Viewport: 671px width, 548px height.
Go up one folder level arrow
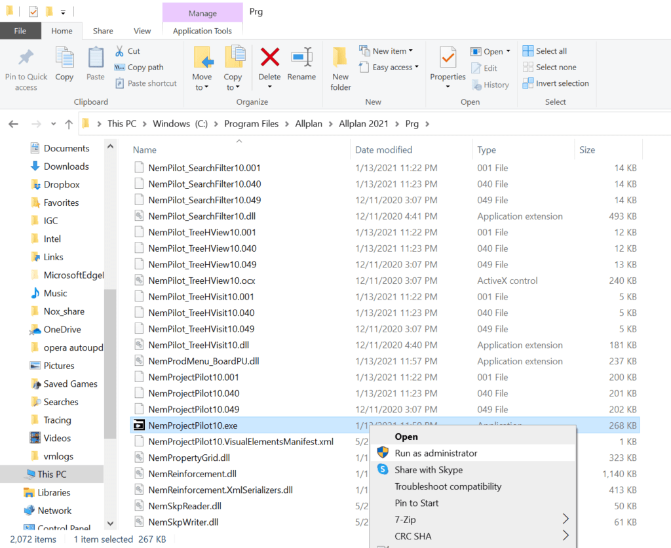pos(68,124)
